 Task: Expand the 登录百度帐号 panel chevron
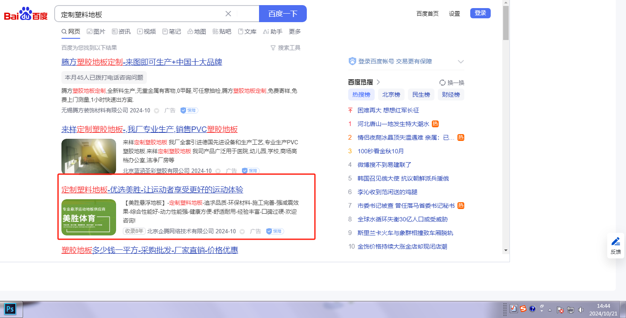[x=461, y=62]
